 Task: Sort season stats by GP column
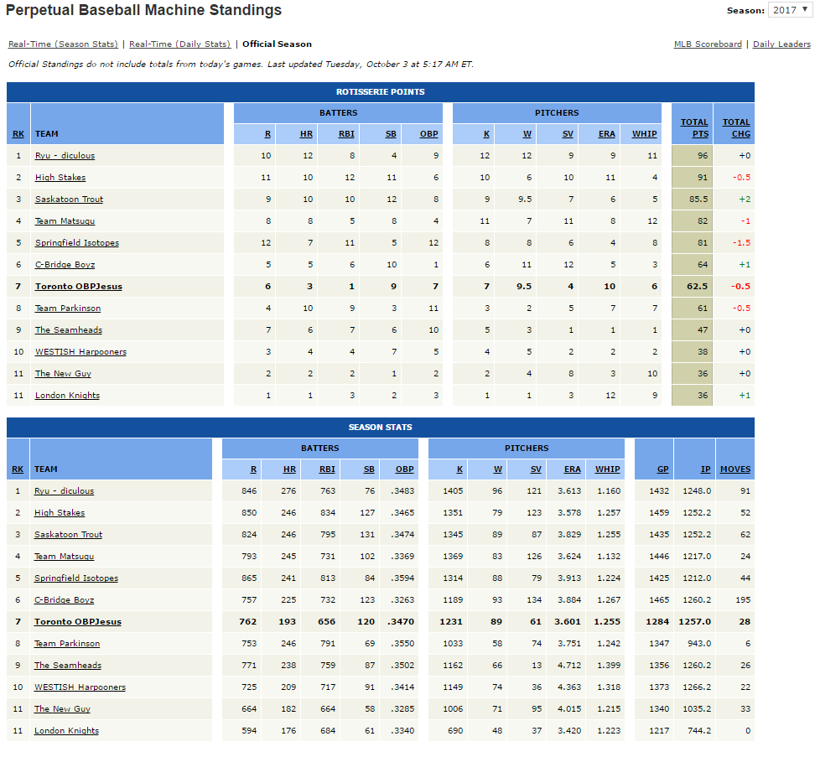pyautogui.click(x=662, y=469)
